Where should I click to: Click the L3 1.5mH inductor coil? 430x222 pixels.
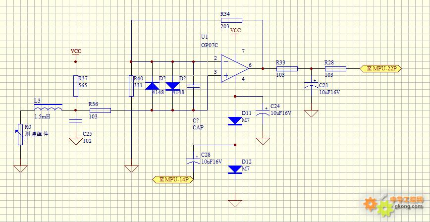(48, 110)
